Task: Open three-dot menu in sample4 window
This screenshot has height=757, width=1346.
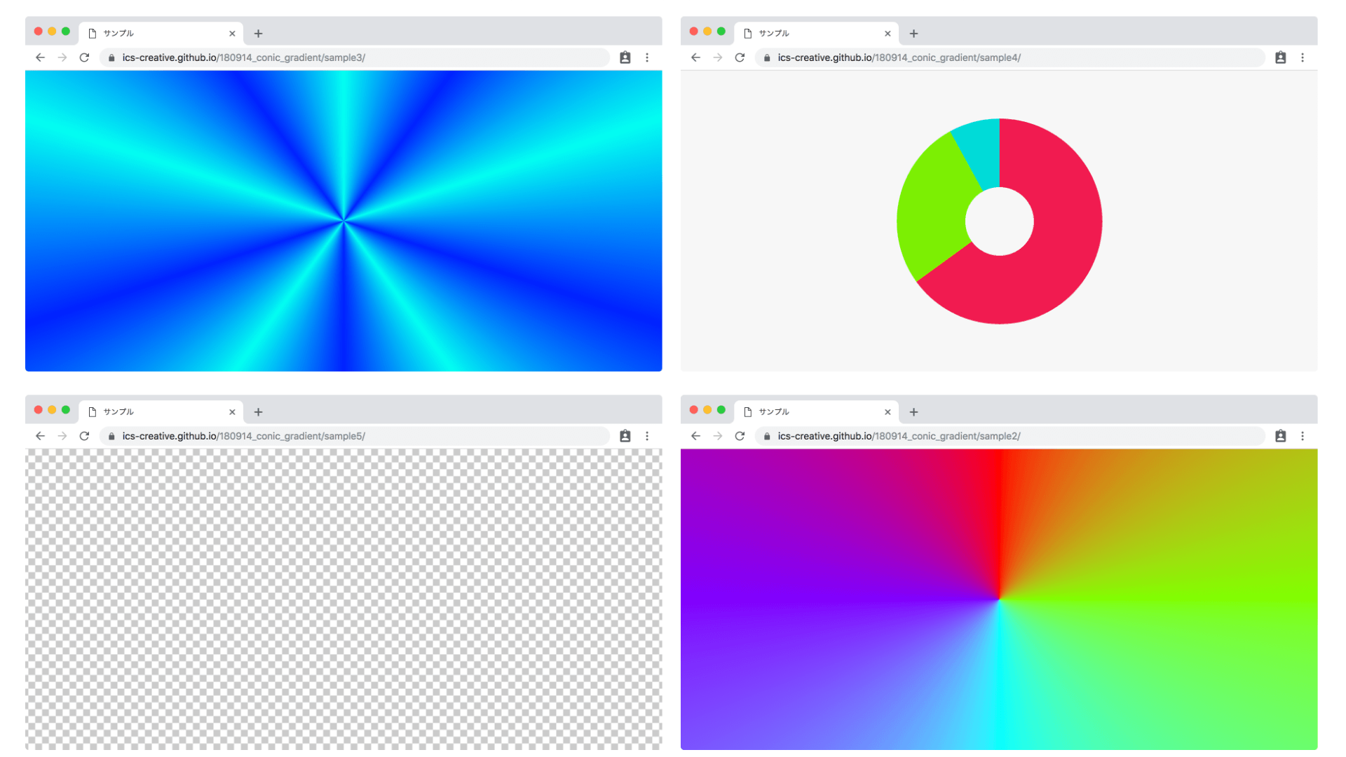Action: click(x=1303, y=57)
